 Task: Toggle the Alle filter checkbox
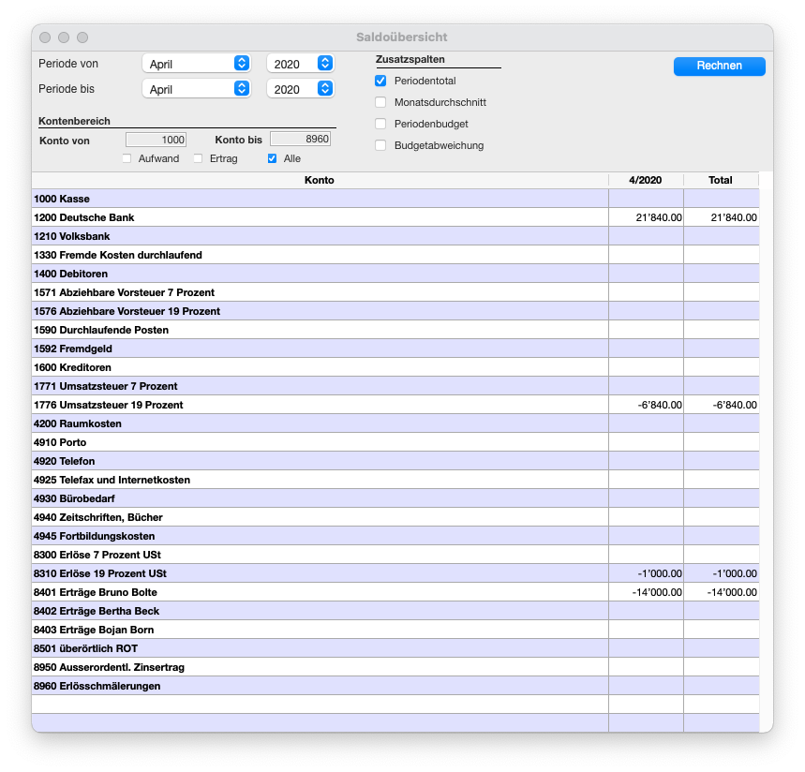click(272, 158)
